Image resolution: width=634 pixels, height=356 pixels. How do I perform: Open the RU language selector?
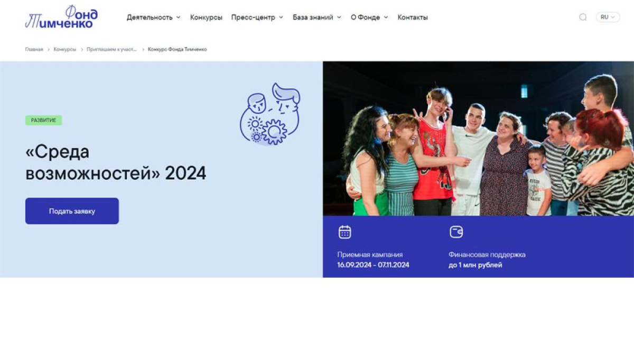pos(608,17)
